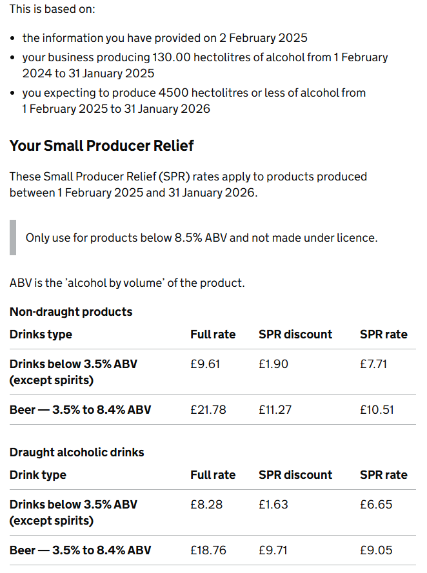Click the bullet mentioning 4500 hectolitres

(x=194, y=101)
